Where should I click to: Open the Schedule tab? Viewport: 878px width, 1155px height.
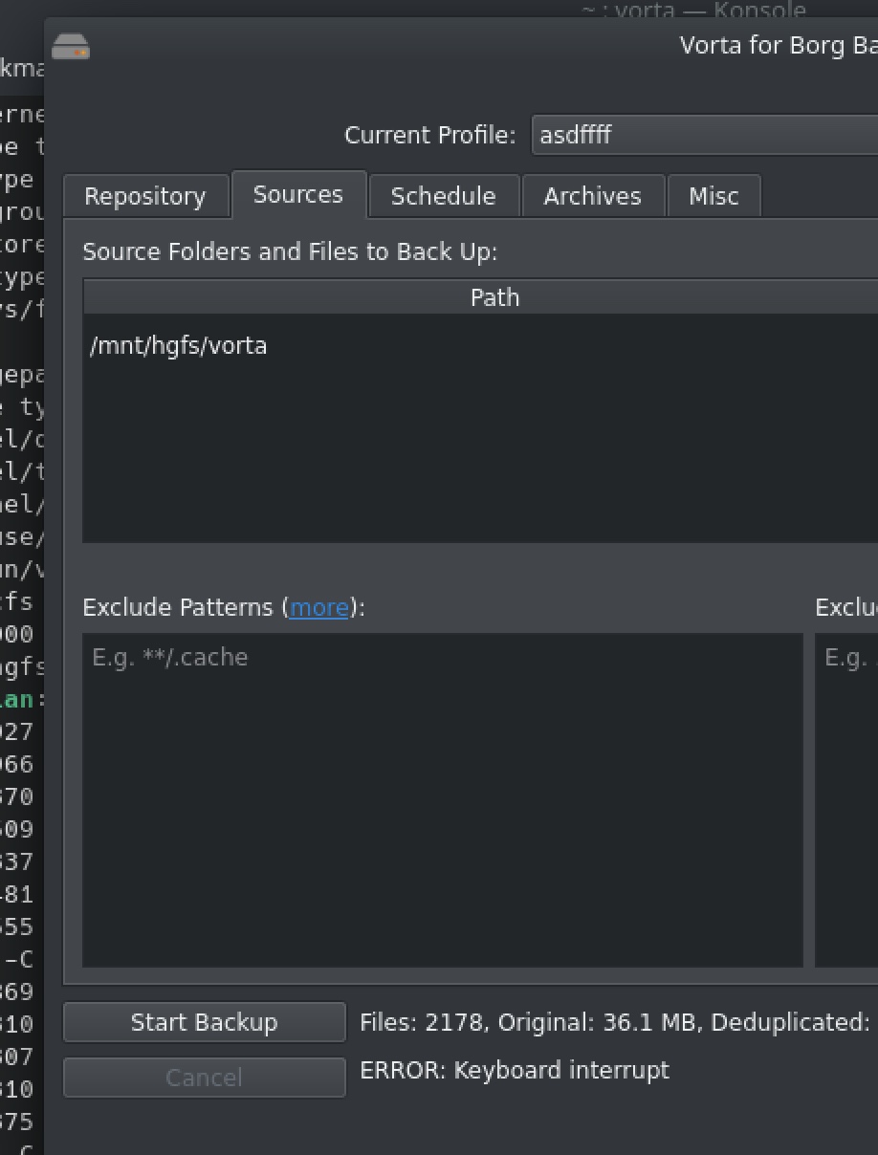pos(443,195)
